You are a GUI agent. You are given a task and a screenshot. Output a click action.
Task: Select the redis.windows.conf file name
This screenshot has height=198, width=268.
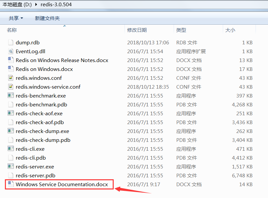click(39, 78)
